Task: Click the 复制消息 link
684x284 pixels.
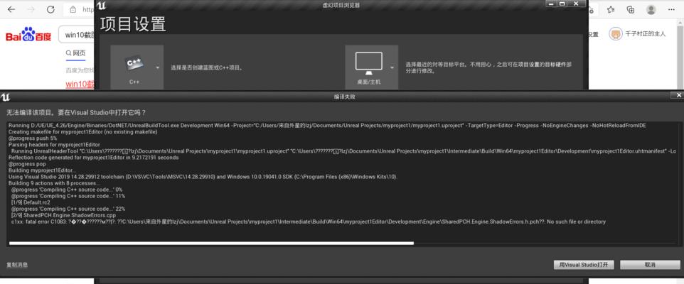Action: [x=17, y=265]
